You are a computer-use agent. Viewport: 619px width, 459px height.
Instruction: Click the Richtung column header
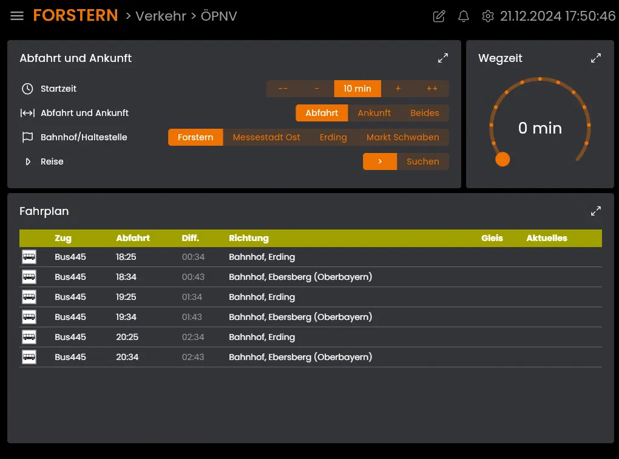[x=249, y=238]
